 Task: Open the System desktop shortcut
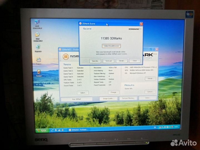[x=39, y=73]
